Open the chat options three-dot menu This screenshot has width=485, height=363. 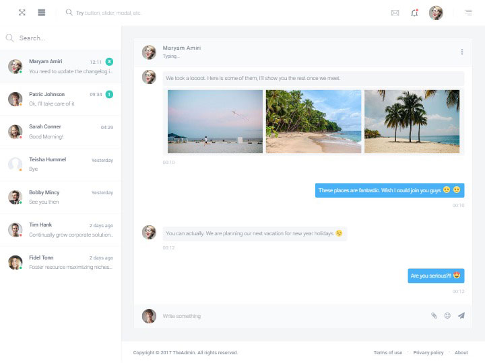(461, 52)
